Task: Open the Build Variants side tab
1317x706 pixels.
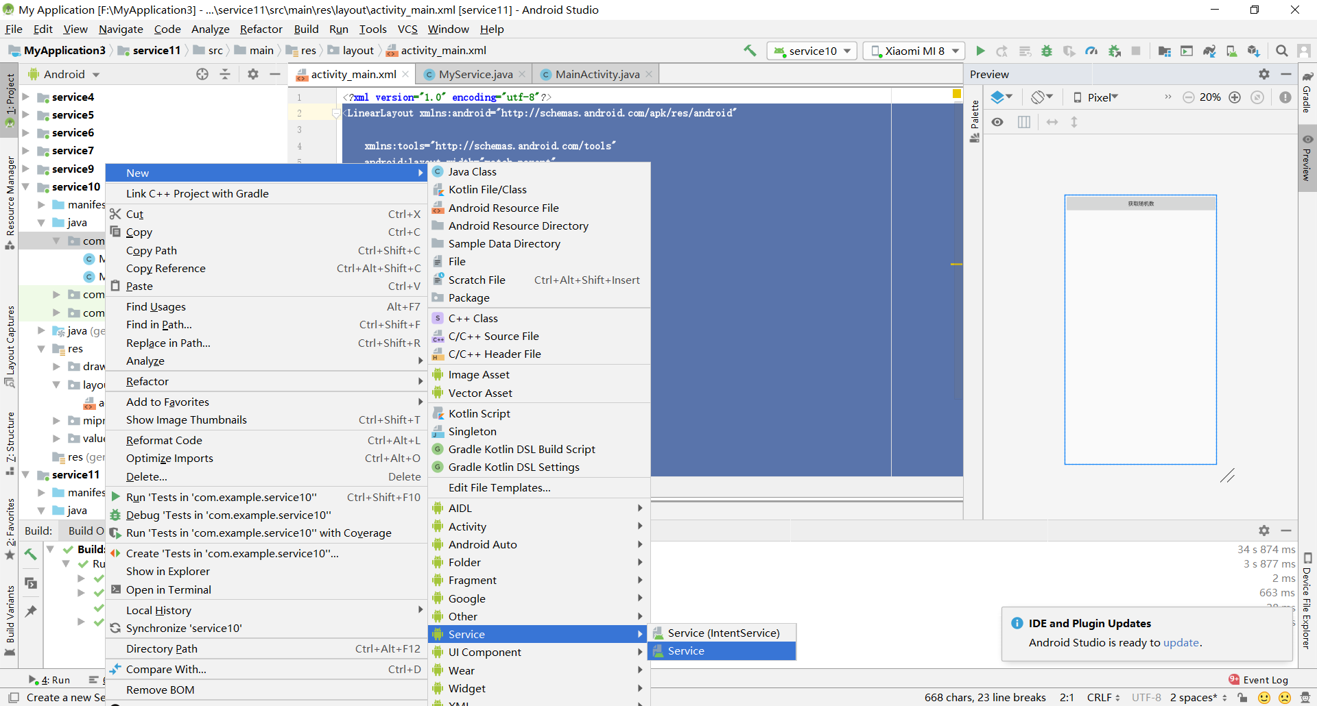Action: pyautogui.click(x=10, y=620)
